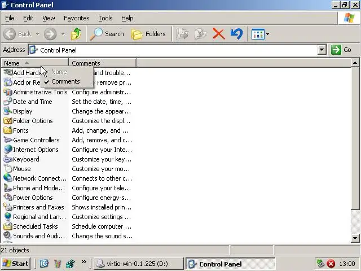Select the Regional and Language icon

point(7,217)
